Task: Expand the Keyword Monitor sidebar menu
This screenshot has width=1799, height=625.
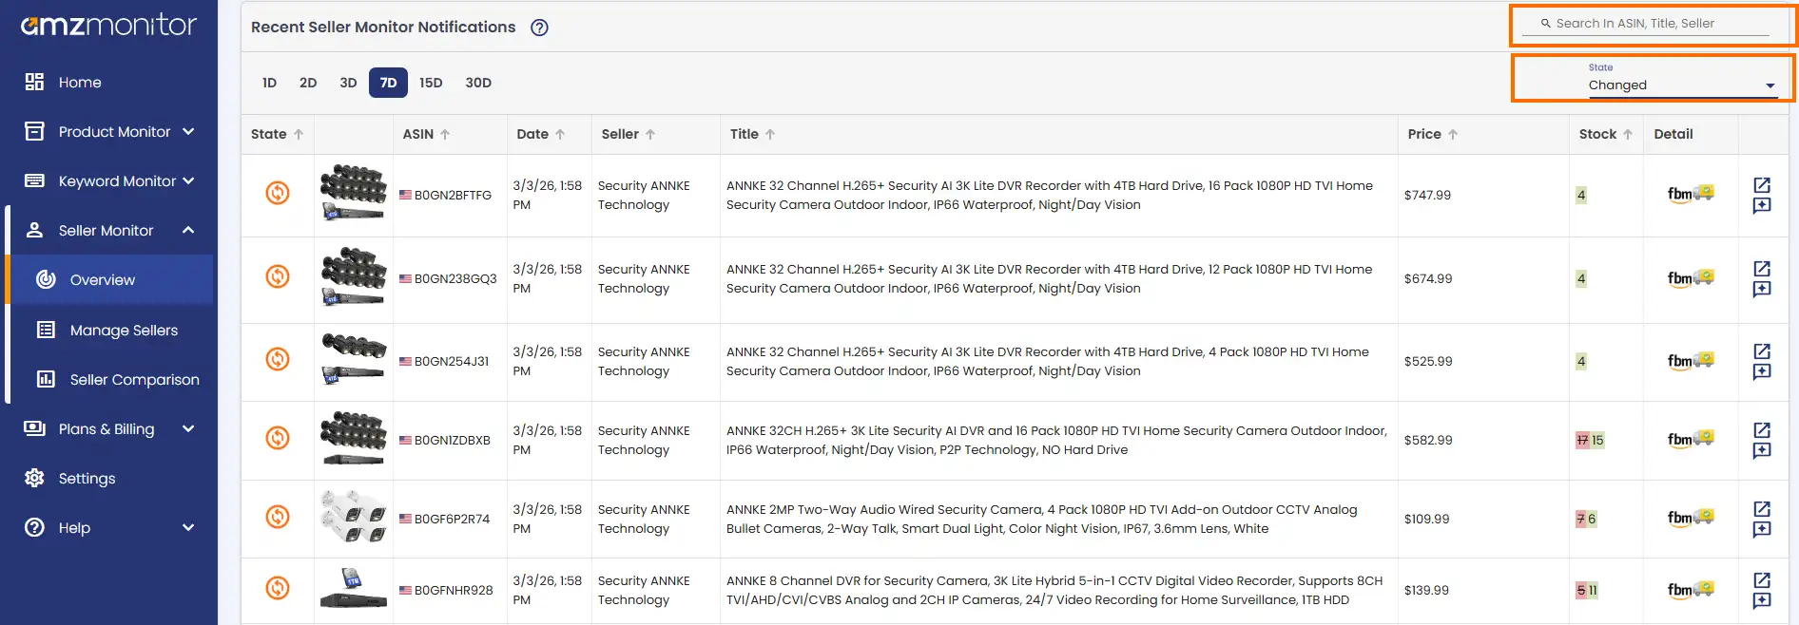Action: point(109,180)
